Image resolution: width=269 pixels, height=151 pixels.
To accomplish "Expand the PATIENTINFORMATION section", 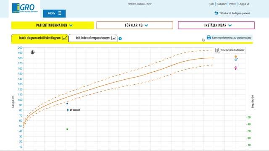I will point(53,25).
